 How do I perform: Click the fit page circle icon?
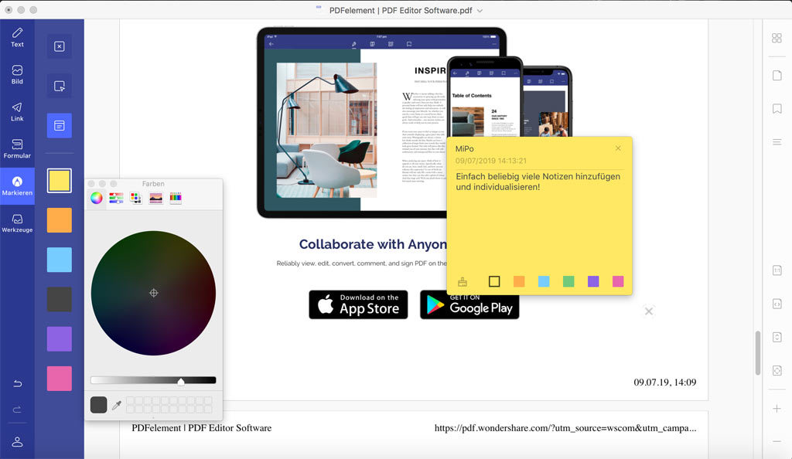point(777,370)
